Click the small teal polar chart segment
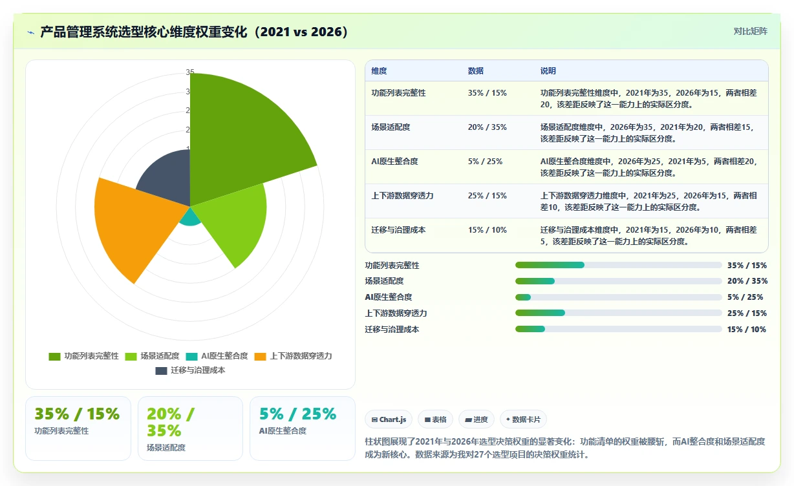The width and height of the screenshot is (794, 486). [190, 218]
